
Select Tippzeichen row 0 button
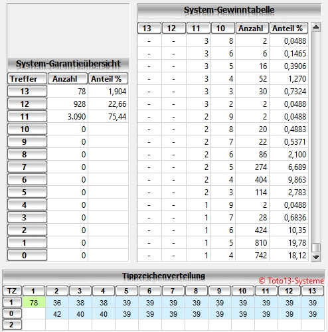(12, 313)
